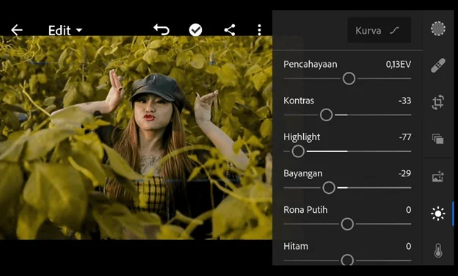
Task: Click the Pencahayaan slider handle
Action: tap(349, 79)
